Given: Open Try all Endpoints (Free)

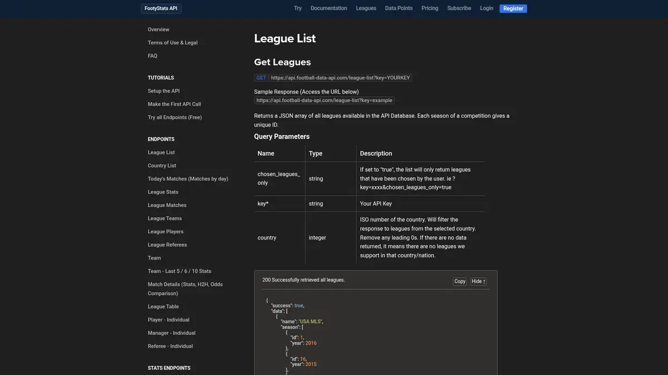Looking at the screenshot, I should point(175,118).
